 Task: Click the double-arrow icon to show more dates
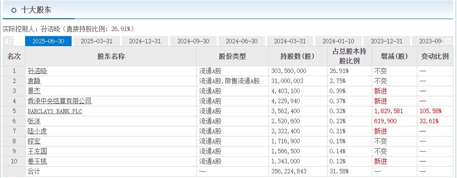click(448, 41)
